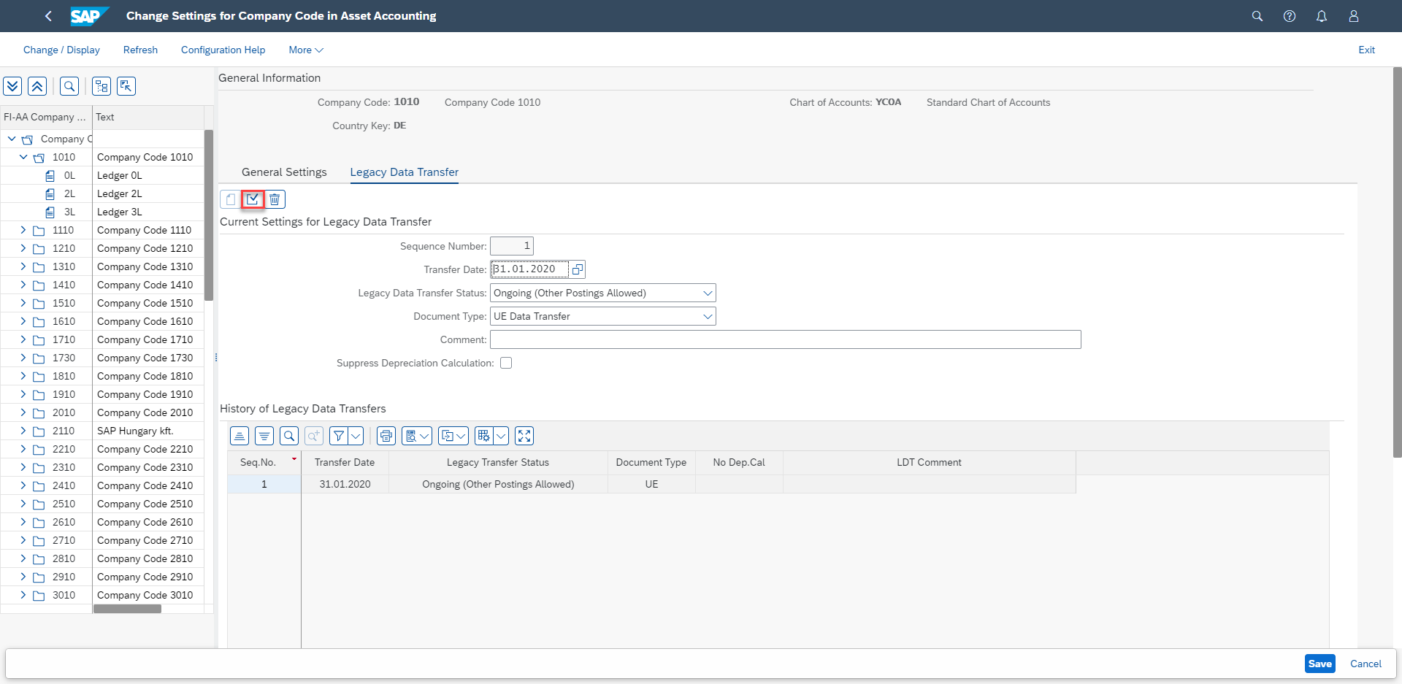Open the filter options dropdown arrow

(356, 436)
